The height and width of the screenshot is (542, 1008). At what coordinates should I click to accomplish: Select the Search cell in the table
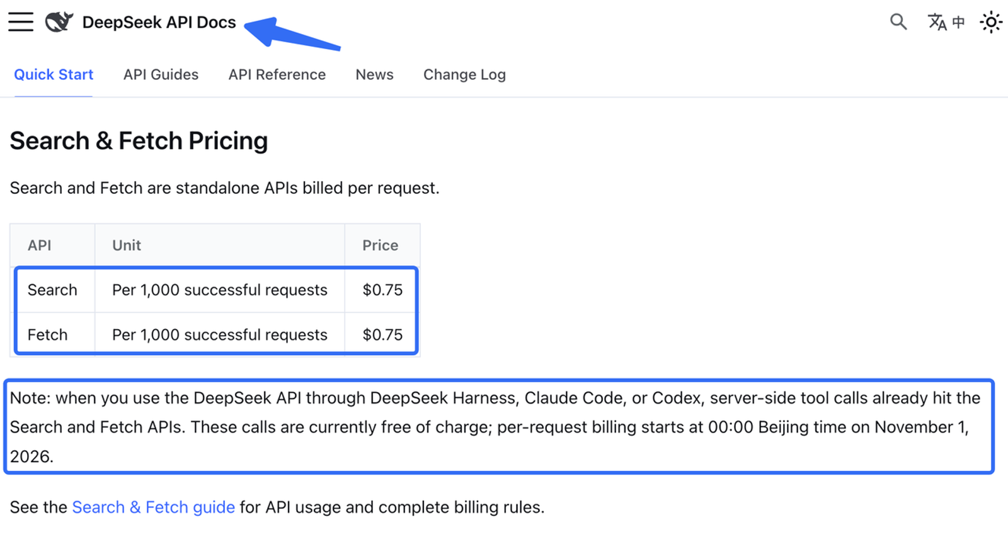pyautogui.click(x=52, y=290)
